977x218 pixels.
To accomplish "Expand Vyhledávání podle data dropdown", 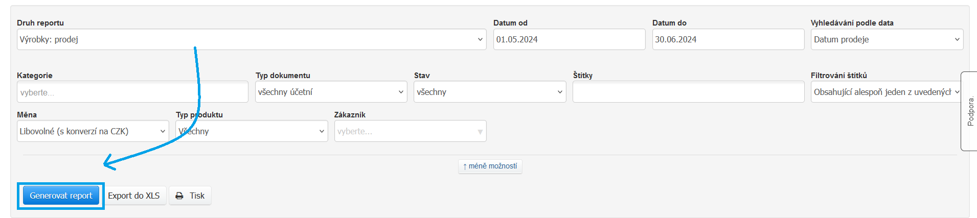I will click(887, 39).
